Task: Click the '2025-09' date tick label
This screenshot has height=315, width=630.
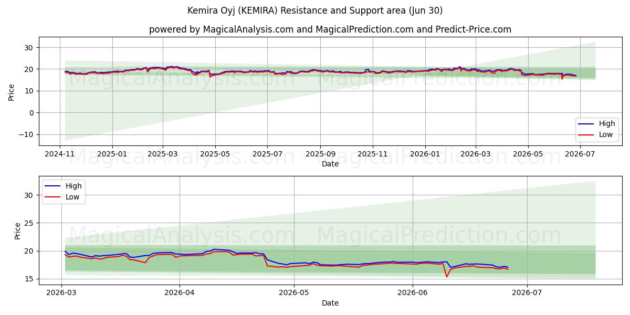Action: coord(320,154)
